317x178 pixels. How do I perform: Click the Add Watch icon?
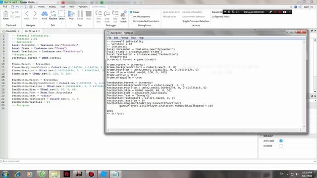pos(123,14)
